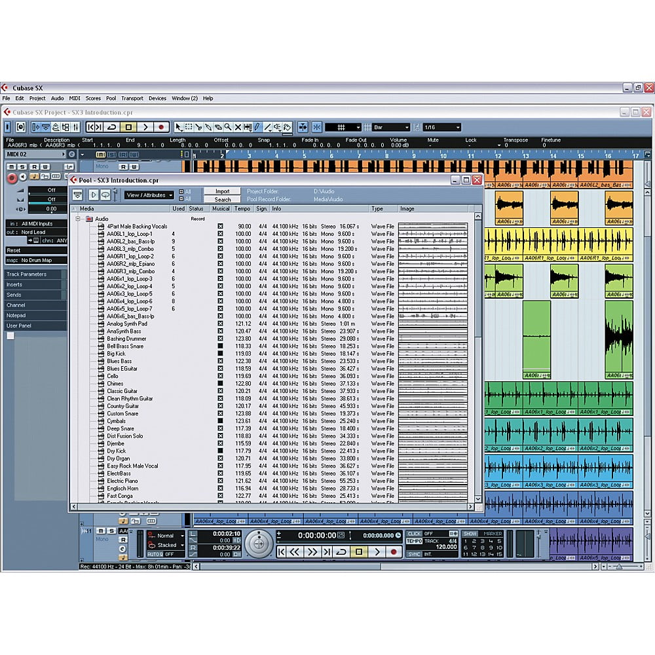Select the Draw pencil tool
The width and height of the screenshot is (655, 655).
(257, 128)
